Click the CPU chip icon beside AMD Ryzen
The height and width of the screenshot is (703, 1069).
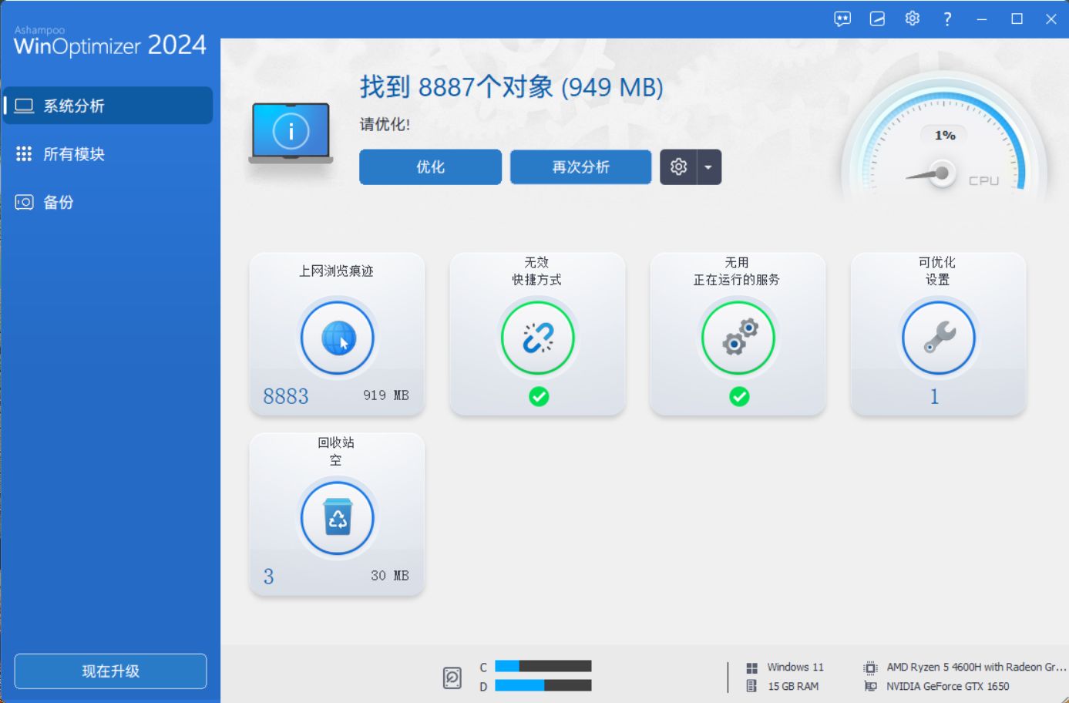[870, 668]
